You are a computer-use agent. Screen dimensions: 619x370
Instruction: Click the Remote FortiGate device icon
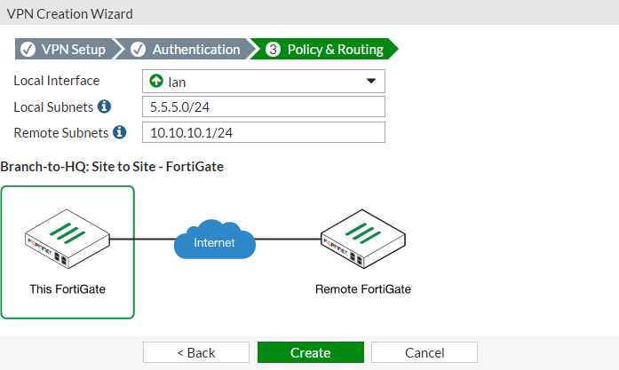point(363,239)
